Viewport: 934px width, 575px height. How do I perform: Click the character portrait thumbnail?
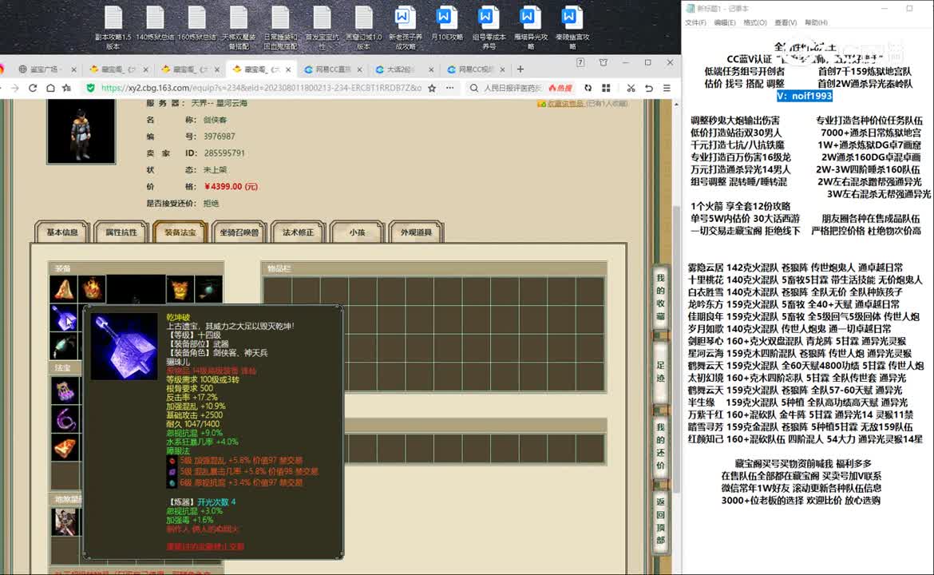click(x=81, y=131)
